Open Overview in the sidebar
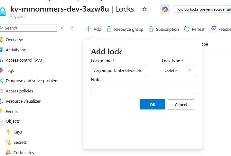 14,39
